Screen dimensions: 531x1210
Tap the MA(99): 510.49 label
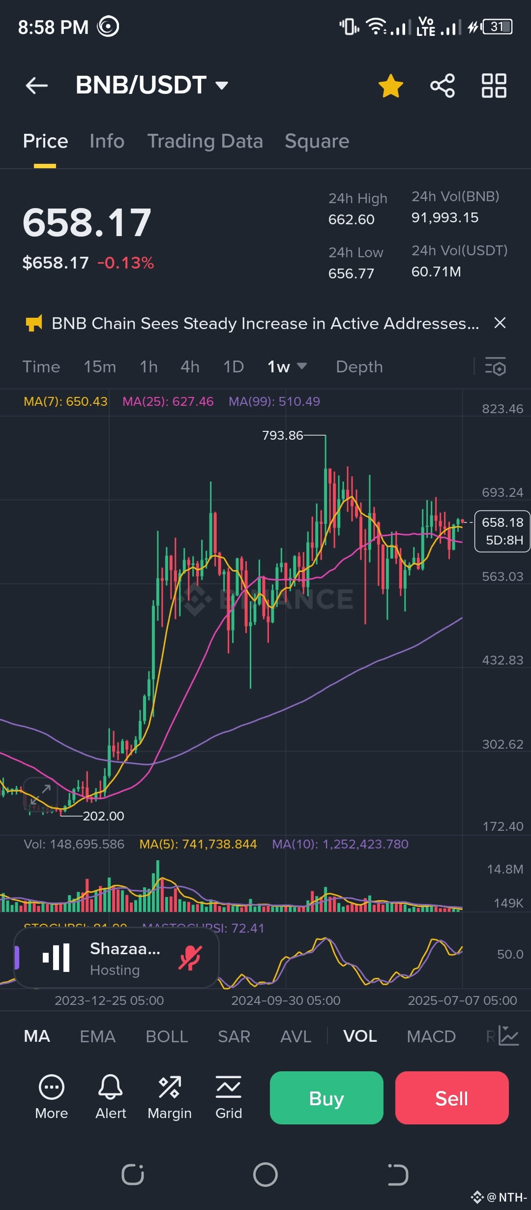click(x=274, y=401)
